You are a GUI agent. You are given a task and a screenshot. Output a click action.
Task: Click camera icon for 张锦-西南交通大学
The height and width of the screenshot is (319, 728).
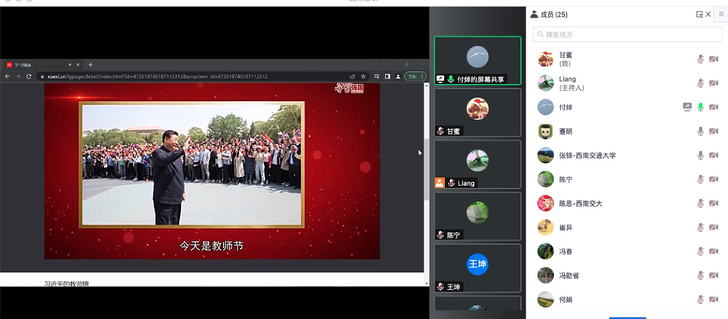coord(714,156)
